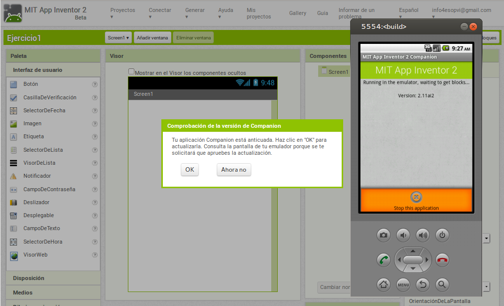Screen dimensions: 504x306
Task: Click the emulator green call button
Action: (384, 260)
